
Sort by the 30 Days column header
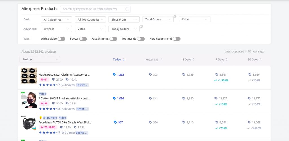tap(253, 60)
